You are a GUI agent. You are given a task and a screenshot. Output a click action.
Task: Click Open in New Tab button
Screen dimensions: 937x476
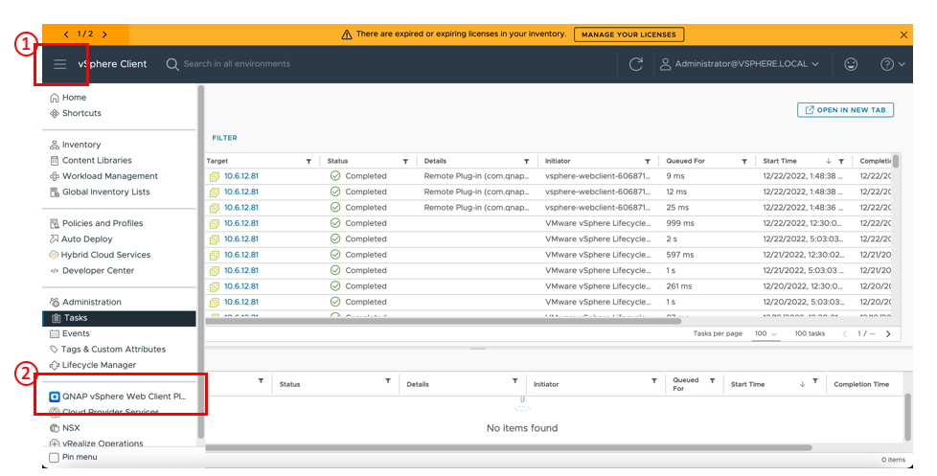pos(845,110)
